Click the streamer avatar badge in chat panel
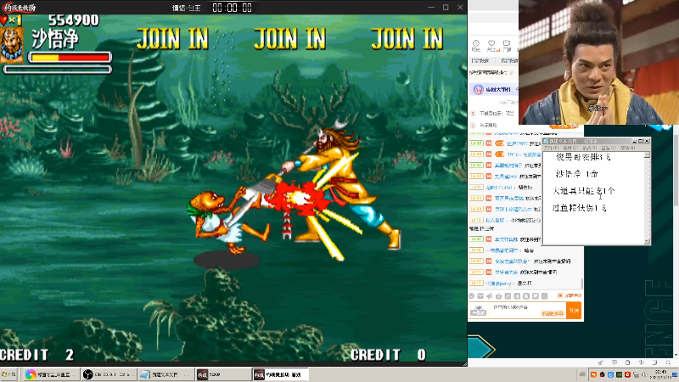 point(478,90)
